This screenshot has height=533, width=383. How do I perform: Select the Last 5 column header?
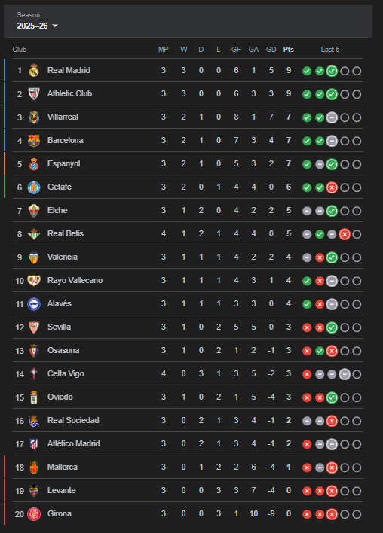pos(330,50)
